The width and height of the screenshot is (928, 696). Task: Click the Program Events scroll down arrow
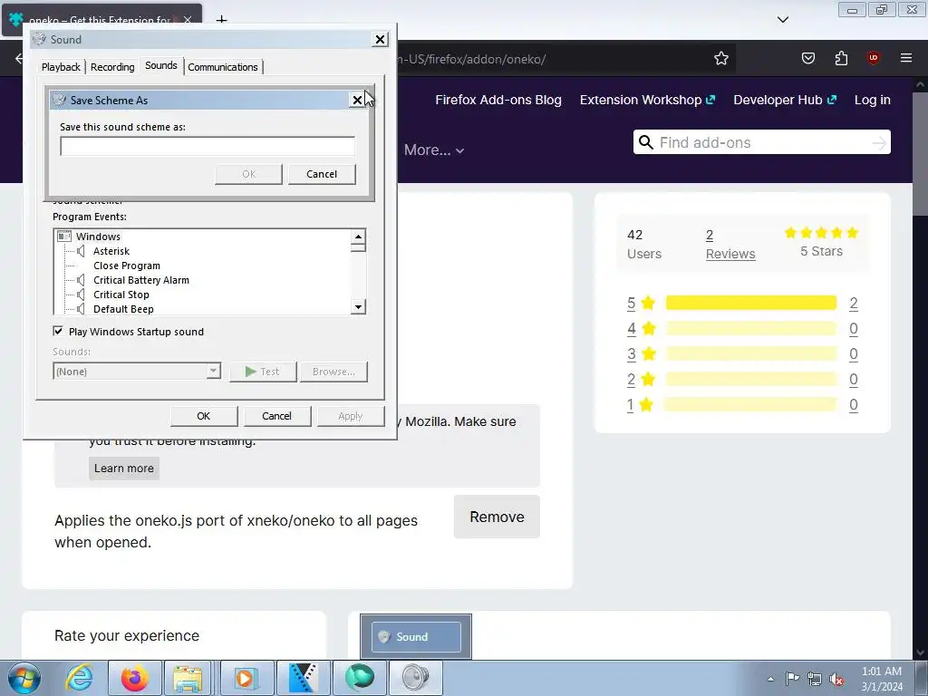(358, 306)
